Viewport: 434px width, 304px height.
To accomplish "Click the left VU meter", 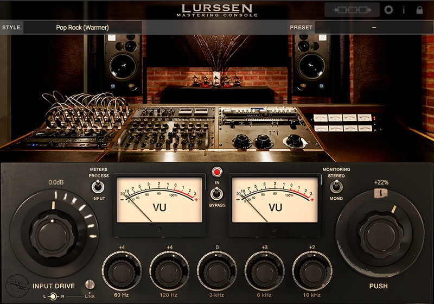I will coord(159,200).
